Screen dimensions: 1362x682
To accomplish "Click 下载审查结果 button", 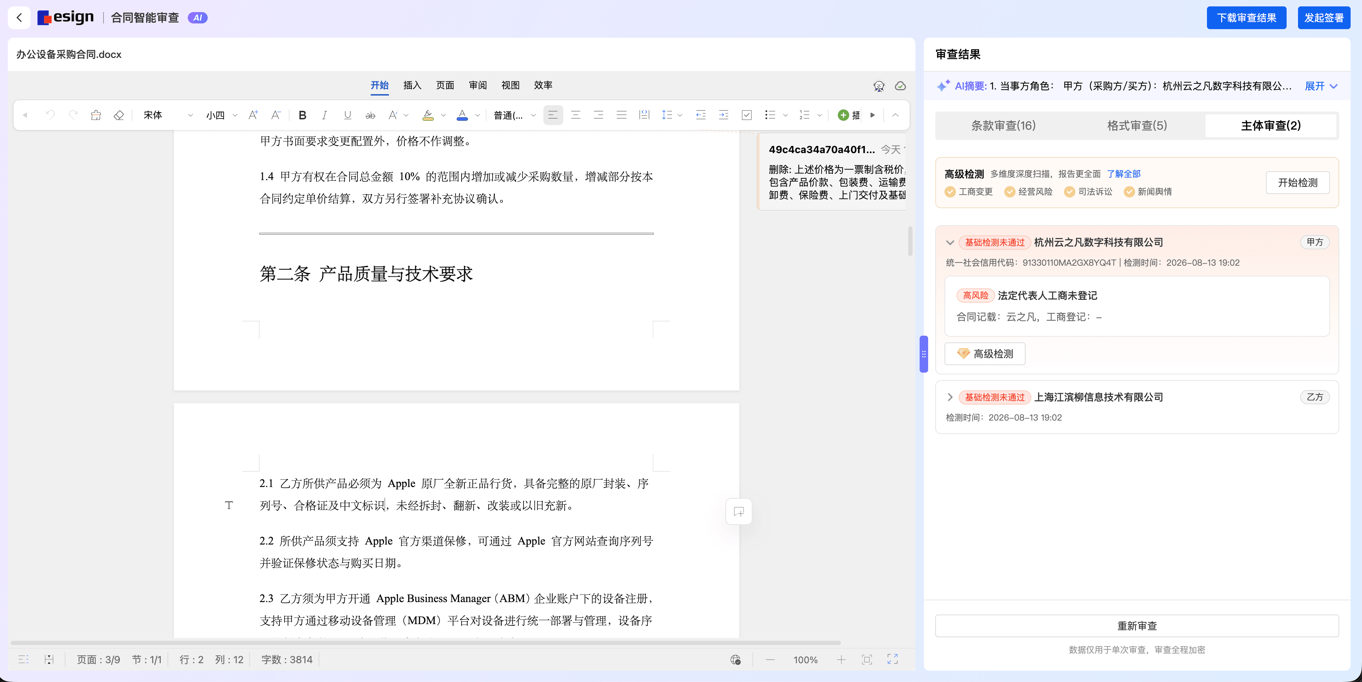I will click(x=1246, y=17).
